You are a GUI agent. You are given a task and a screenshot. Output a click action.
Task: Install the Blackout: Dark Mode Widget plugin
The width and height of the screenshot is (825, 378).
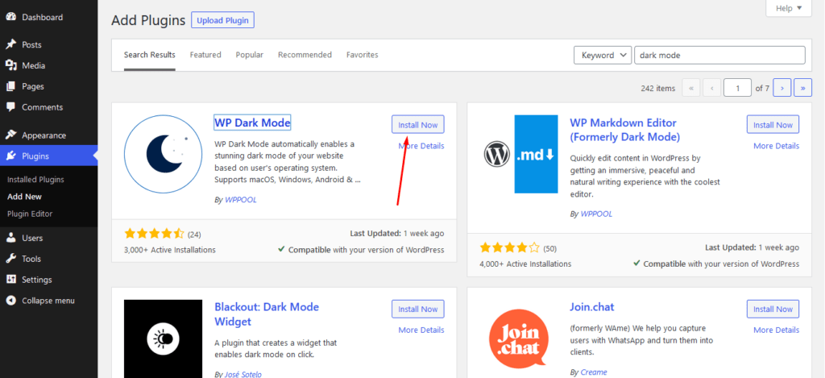(418, 309)
